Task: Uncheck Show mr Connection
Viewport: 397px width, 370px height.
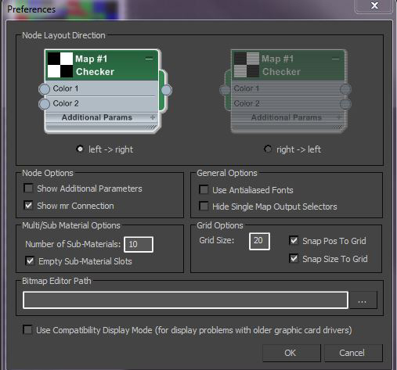Action: pyautogui.click(x=28, y=205)
